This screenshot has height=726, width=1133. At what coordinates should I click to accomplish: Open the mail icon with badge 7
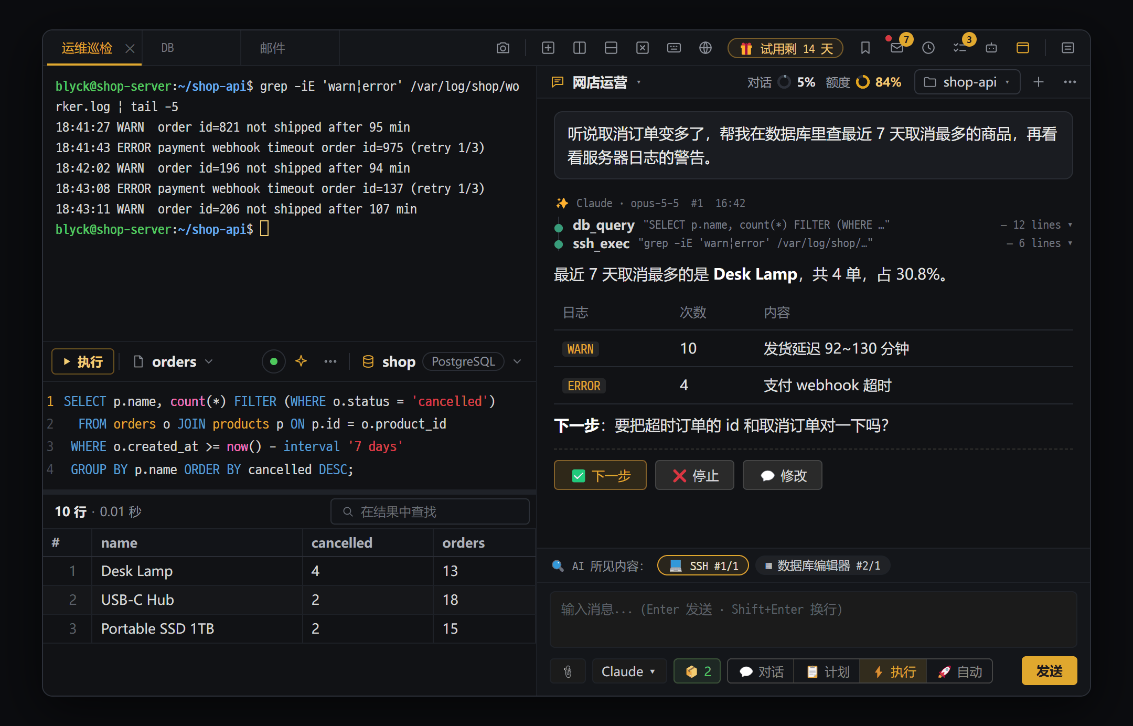click(x=897, y=48)
